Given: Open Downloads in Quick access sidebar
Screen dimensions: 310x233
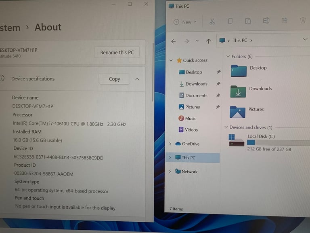Looking at the screenshot, I should pyautogui.click(x=193, y=84).
